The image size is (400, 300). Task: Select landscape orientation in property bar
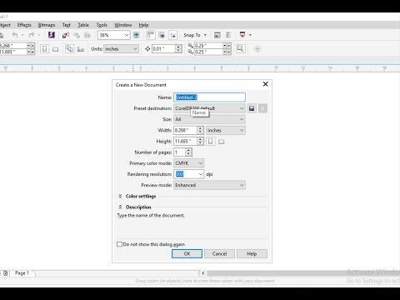click(56, 49)
